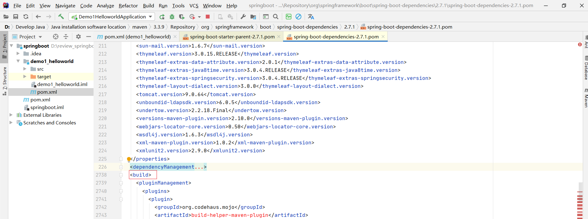Select demo1_helloworld.iml in the project tree

point(62,84)
